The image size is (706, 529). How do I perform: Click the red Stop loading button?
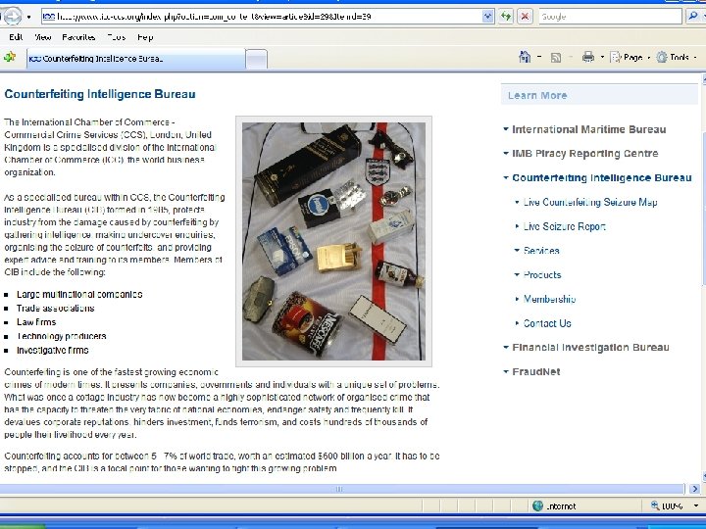coord(525,17)
